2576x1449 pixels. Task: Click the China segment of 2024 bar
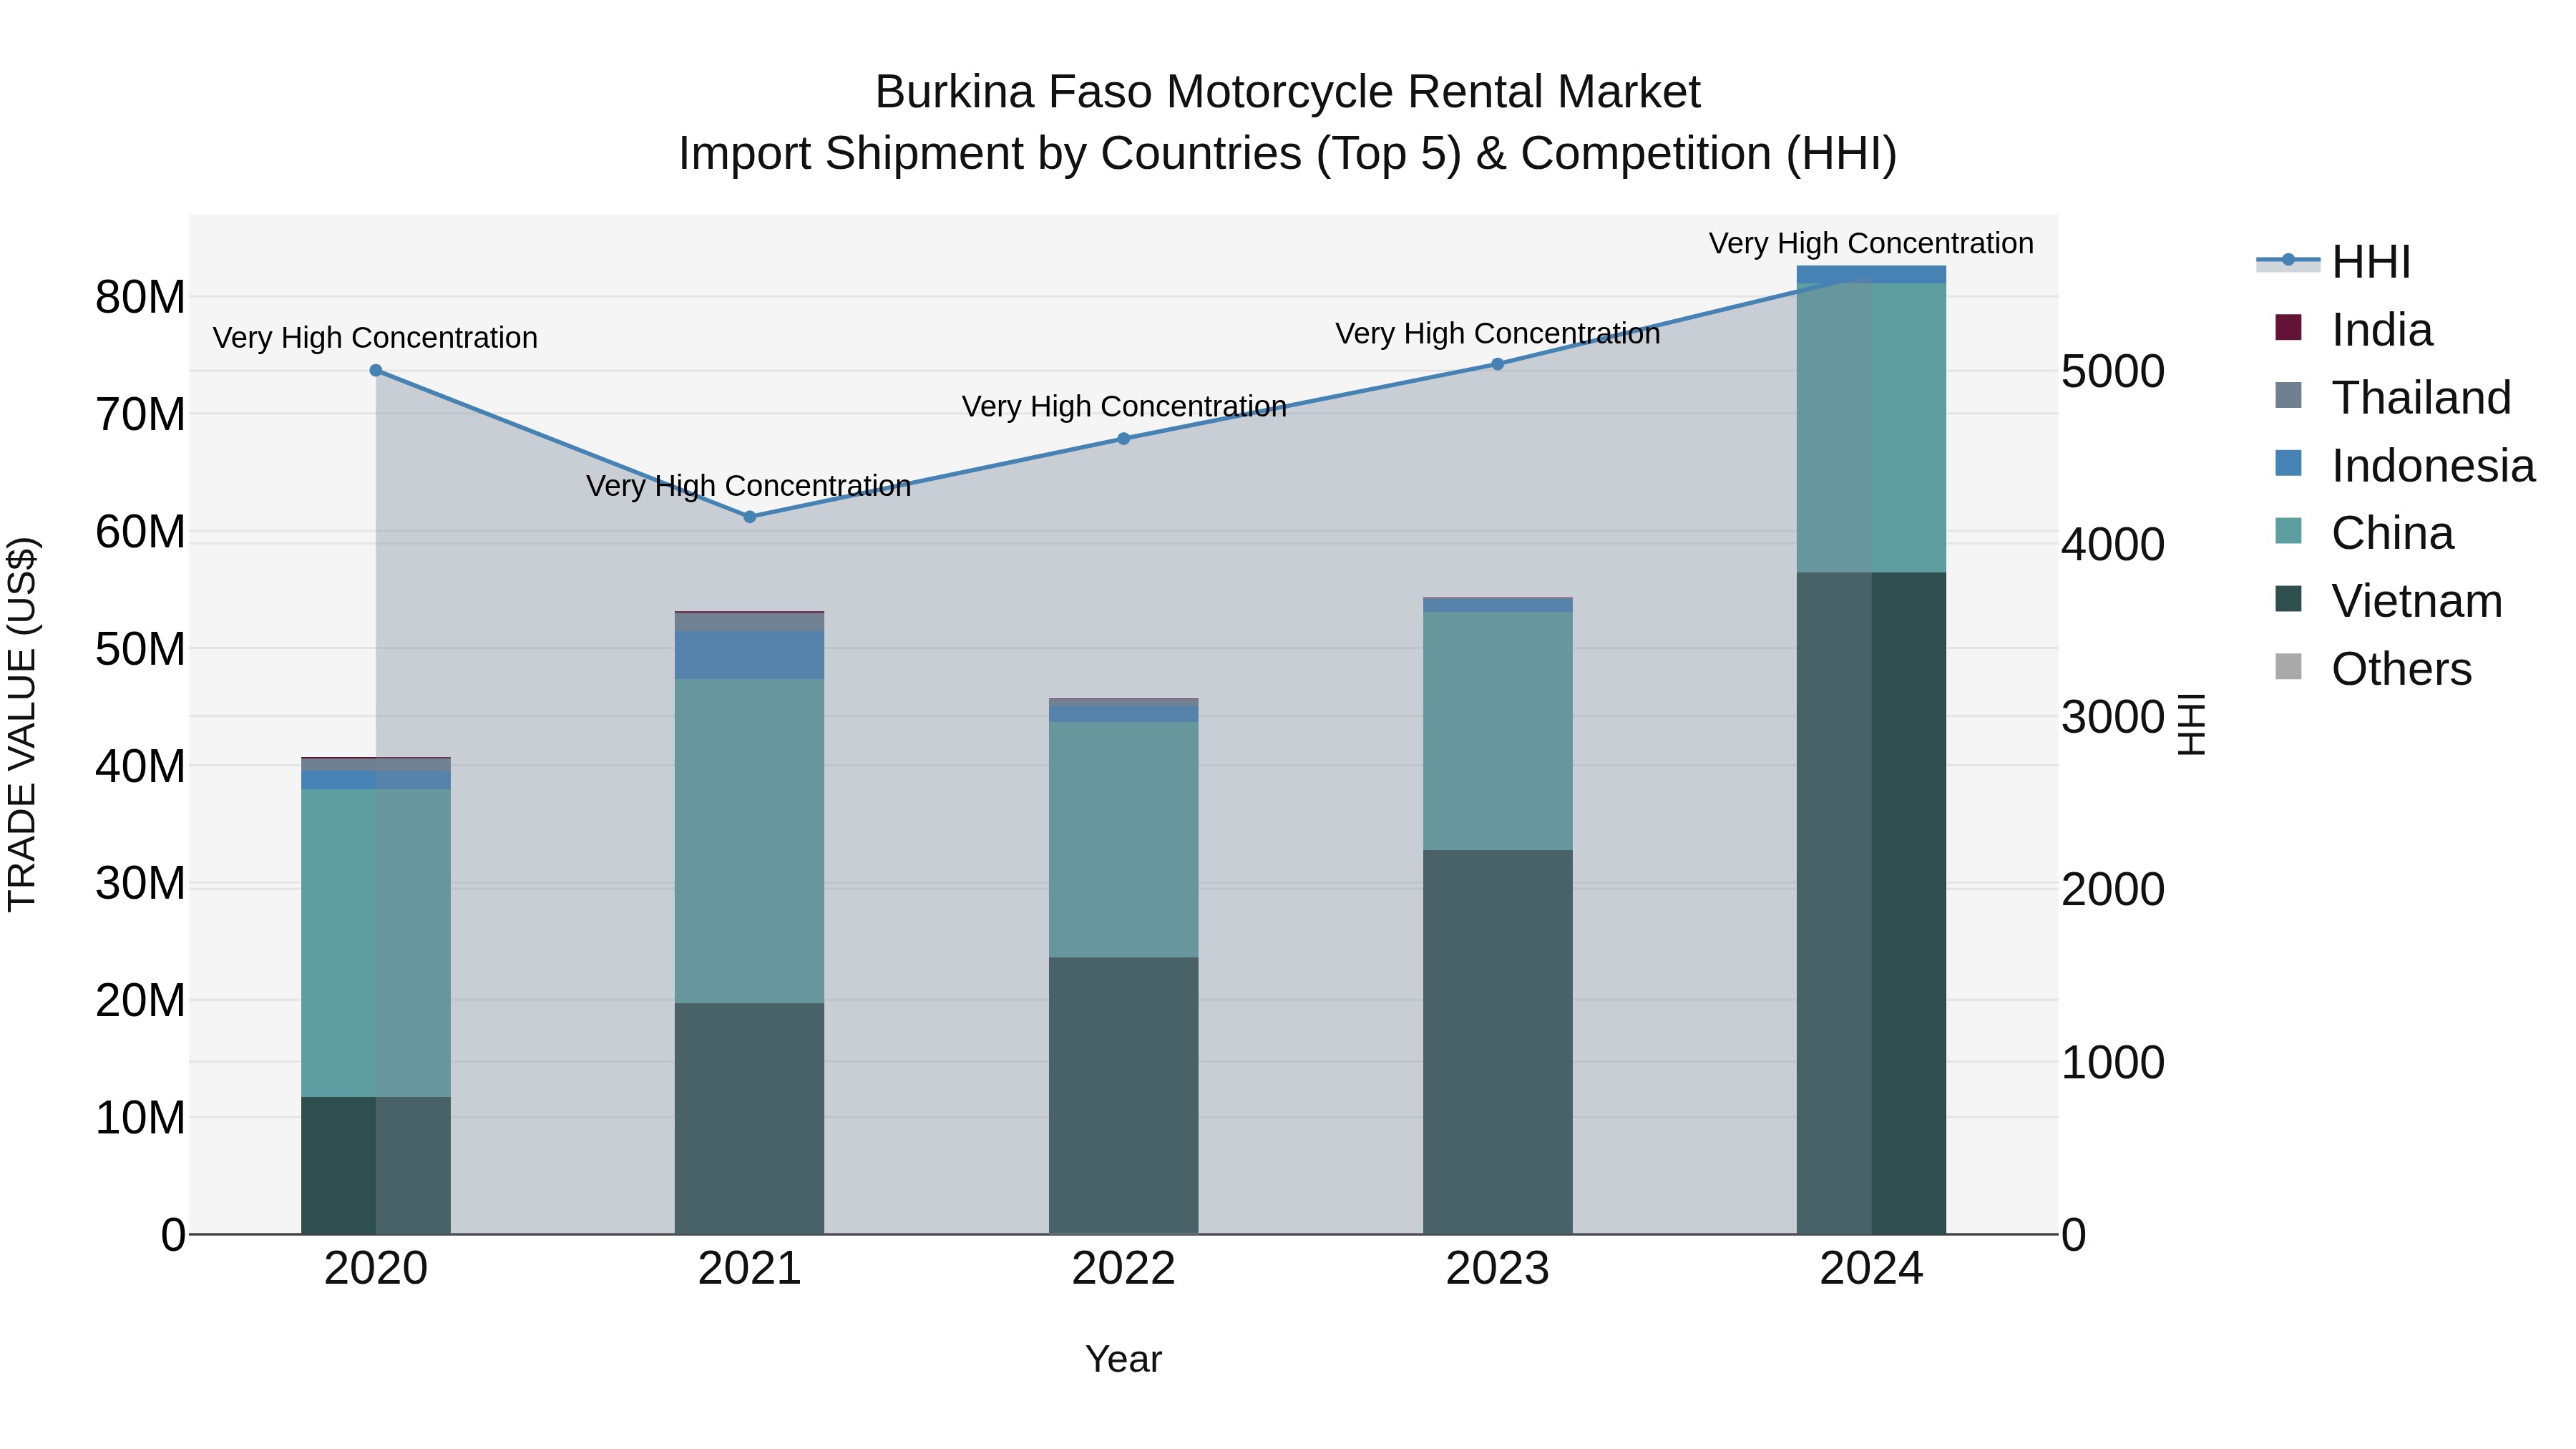1871,428
